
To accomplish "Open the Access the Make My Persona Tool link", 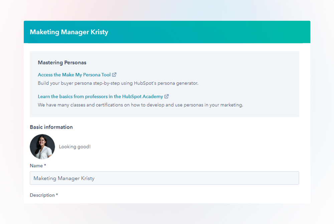I will click(x=74, y=75).
